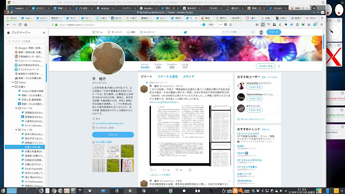Click the bookmarks search field
Viewport: 345px width, 194px height.
point(26,41)
